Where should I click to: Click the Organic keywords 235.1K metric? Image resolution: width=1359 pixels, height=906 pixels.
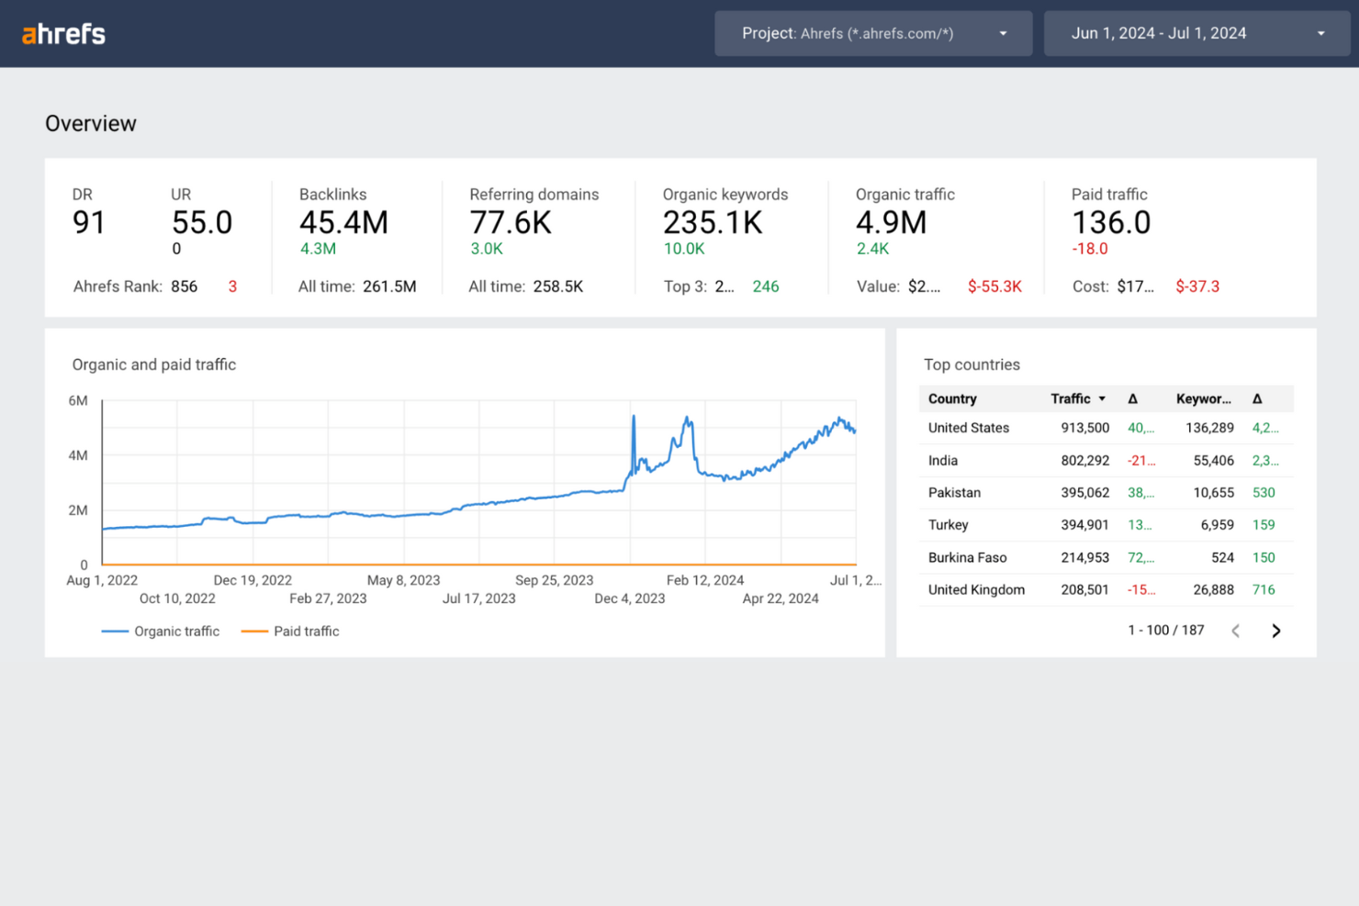pos(714,222)
